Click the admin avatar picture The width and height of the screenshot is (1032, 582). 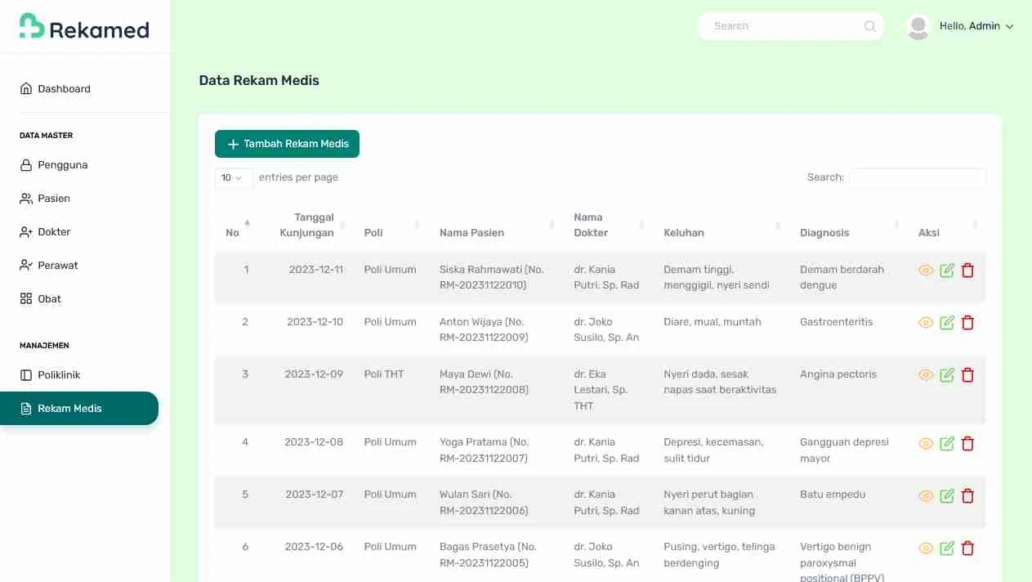click(x=918, y=27)
